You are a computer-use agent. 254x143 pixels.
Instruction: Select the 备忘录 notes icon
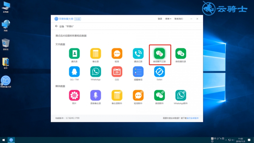[96, 53]
